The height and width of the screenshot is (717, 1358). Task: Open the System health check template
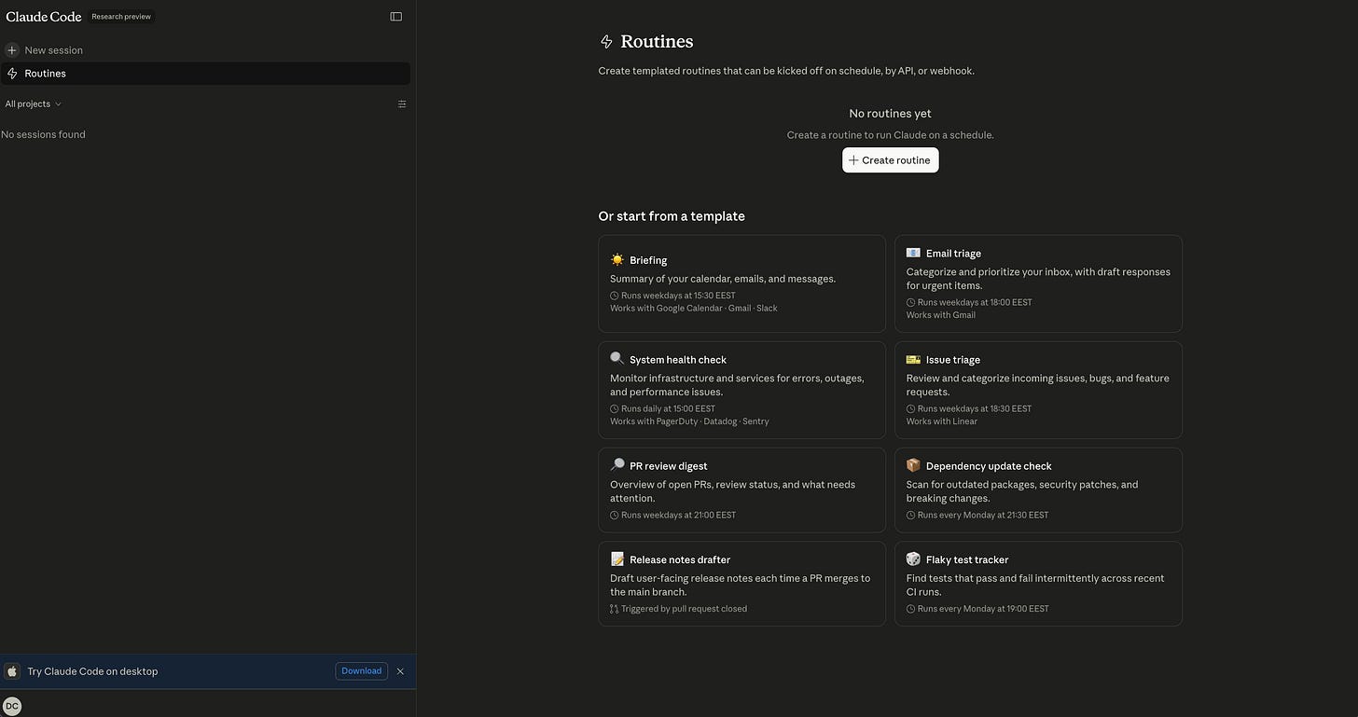pos(741,390)
